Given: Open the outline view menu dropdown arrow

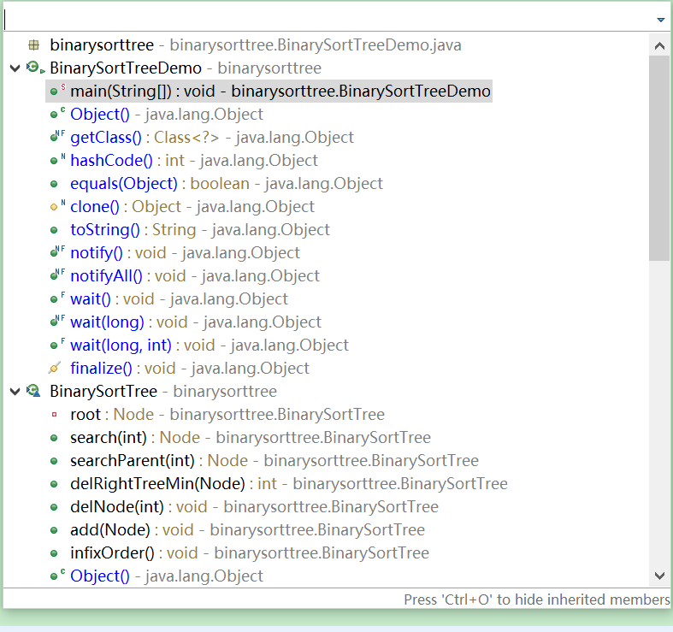Looking at the screenshot, I should tap(660, 20).
